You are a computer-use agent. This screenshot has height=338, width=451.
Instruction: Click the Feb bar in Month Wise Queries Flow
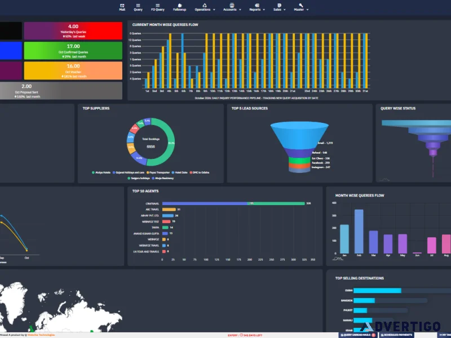[x=359, y=232]
